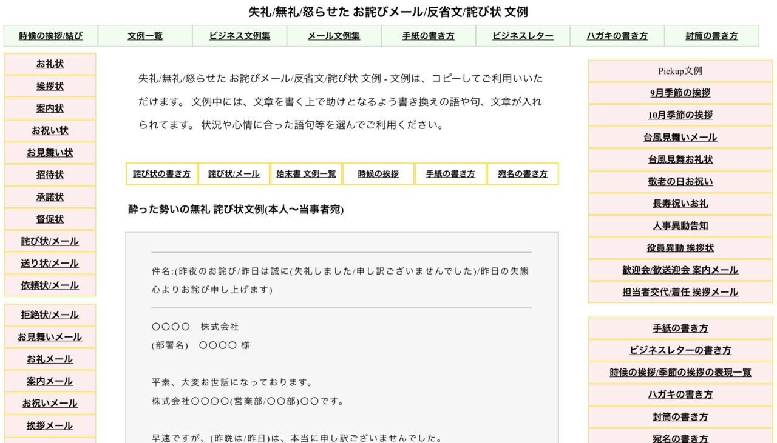This screenshot has height=443, width=777.
Task: Select お礼状 in the left sidebar
Action: click(50, 64)
